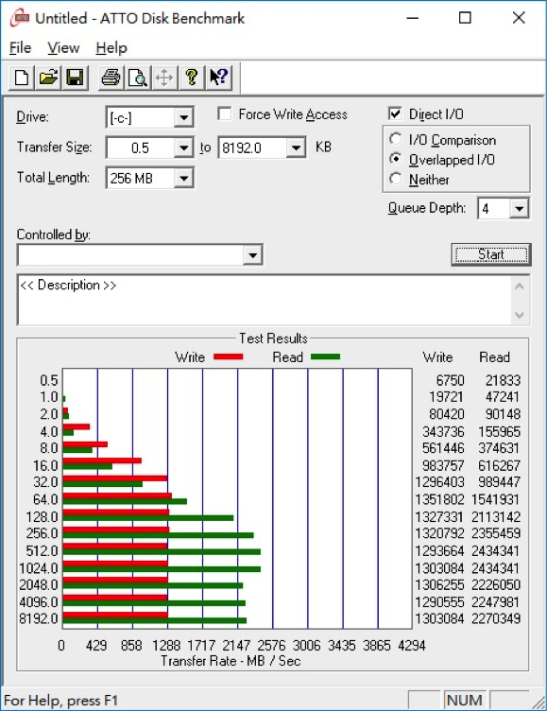The image size is (547, 712).
Task: Toggle the Direct I/O checkbox
Action: tap(395, 113)
